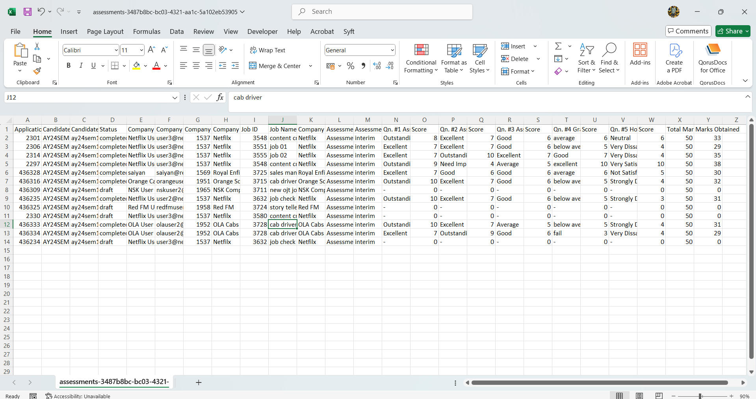756x399 pixels.
Task: Open the font name dropdown
Action: tap(116, 50)
